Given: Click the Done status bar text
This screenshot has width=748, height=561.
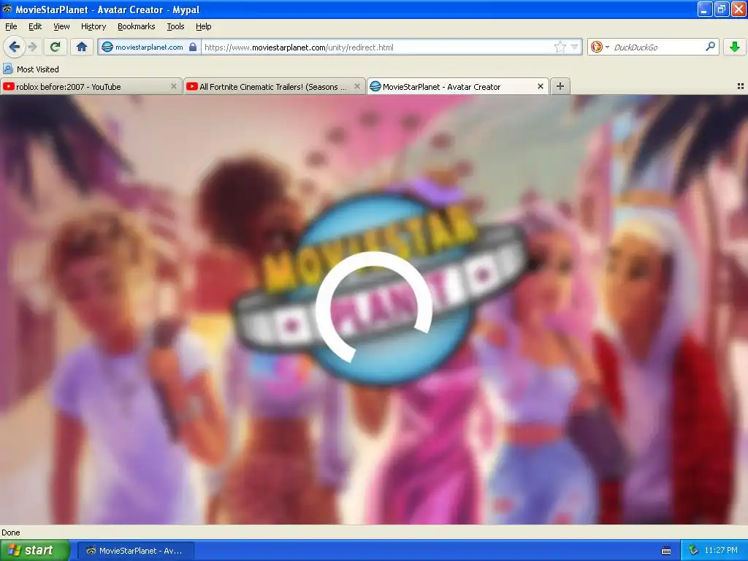Looking at the screenshot, I should (x=11, y=533).
